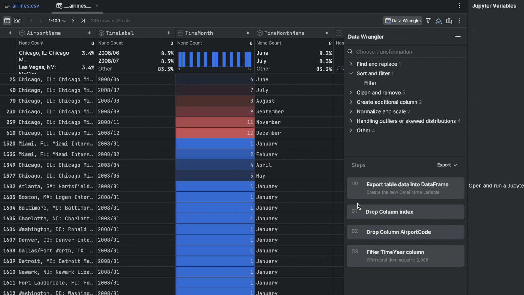This screenshot has height=295, width=524.
Task: Toggle the Data Wrangler panel button
Action: coord(403,21)
